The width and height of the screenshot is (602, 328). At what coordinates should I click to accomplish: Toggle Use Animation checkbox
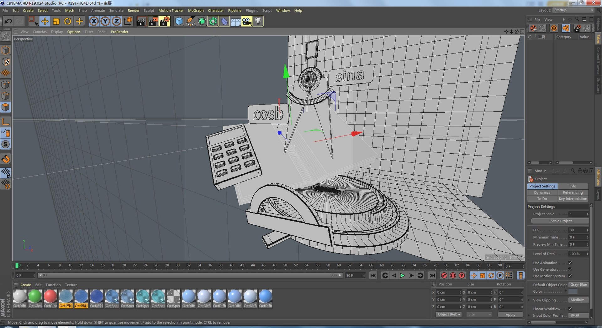pyautogui.click(x=570, y=263)
